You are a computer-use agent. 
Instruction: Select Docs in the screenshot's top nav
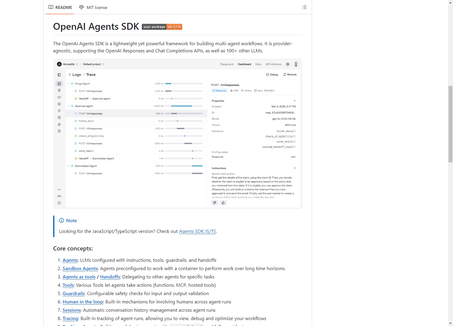(258, 64)
